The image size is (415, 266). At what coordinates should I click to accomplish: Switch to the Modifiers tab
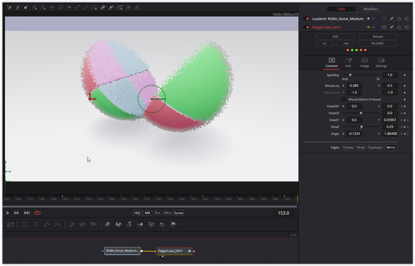371,9
